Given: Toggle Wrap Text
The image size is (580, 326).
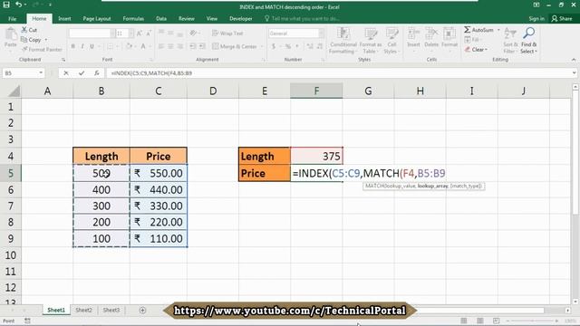Looking at the screenshot, I should (x=227, y=34).
